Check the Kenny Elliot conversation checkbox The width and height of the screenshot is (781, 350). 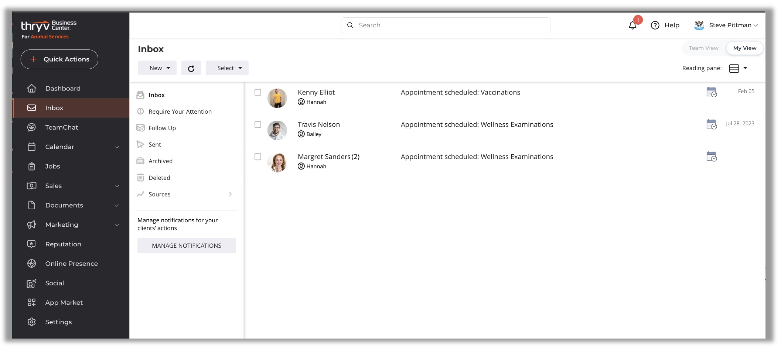coord(258,92)
